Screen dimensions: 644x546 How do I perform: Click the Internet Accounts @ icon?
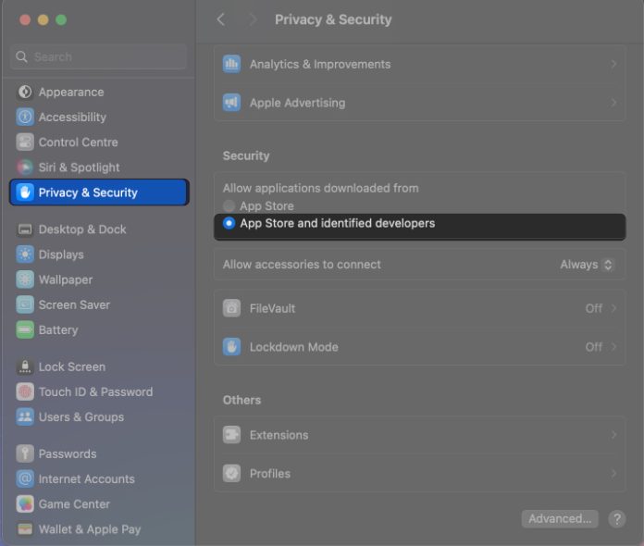tap(25, 478)
